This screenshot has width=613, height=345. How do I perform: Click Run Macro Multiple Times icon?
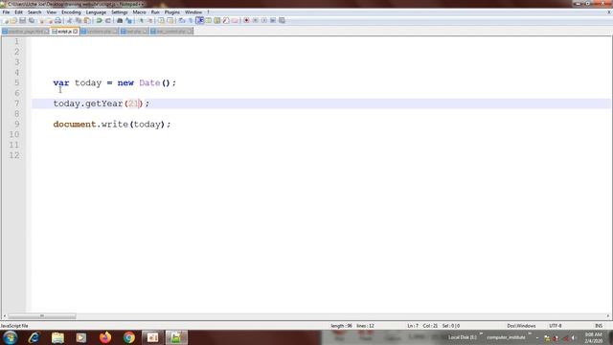pos(273,20)
